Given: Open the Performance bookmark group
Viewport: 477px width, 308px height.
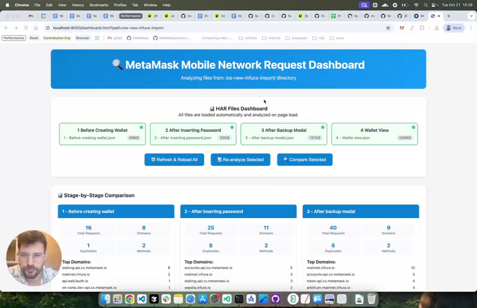Looking at the screenshot, I should [x=14, y=38].
